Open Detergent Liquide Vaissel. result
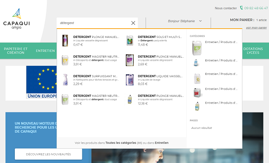Screen dimensions: 269x163 click(x=160, y=76)
